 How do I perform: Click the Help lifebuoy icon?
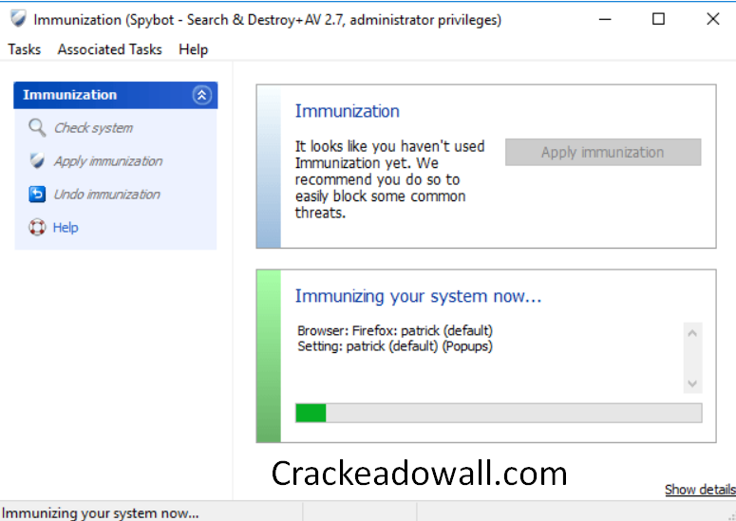pos(37,228)
